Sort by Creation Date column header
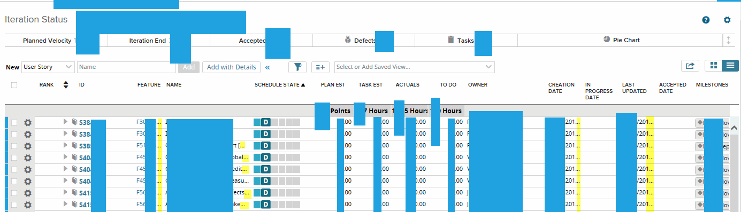The image size is (741, 212). click(561, 88)
